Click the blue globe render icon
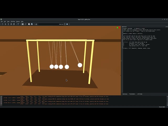 pyautogui.click(x=32, y=24)
